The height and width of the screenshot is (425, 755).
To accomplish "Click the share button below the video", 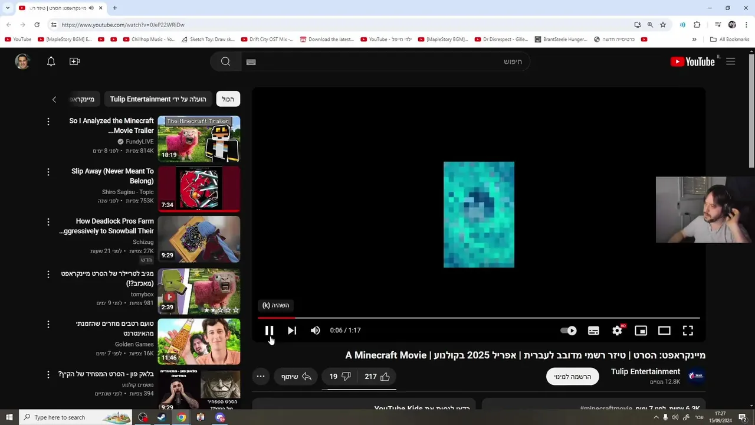I will 297,377.
